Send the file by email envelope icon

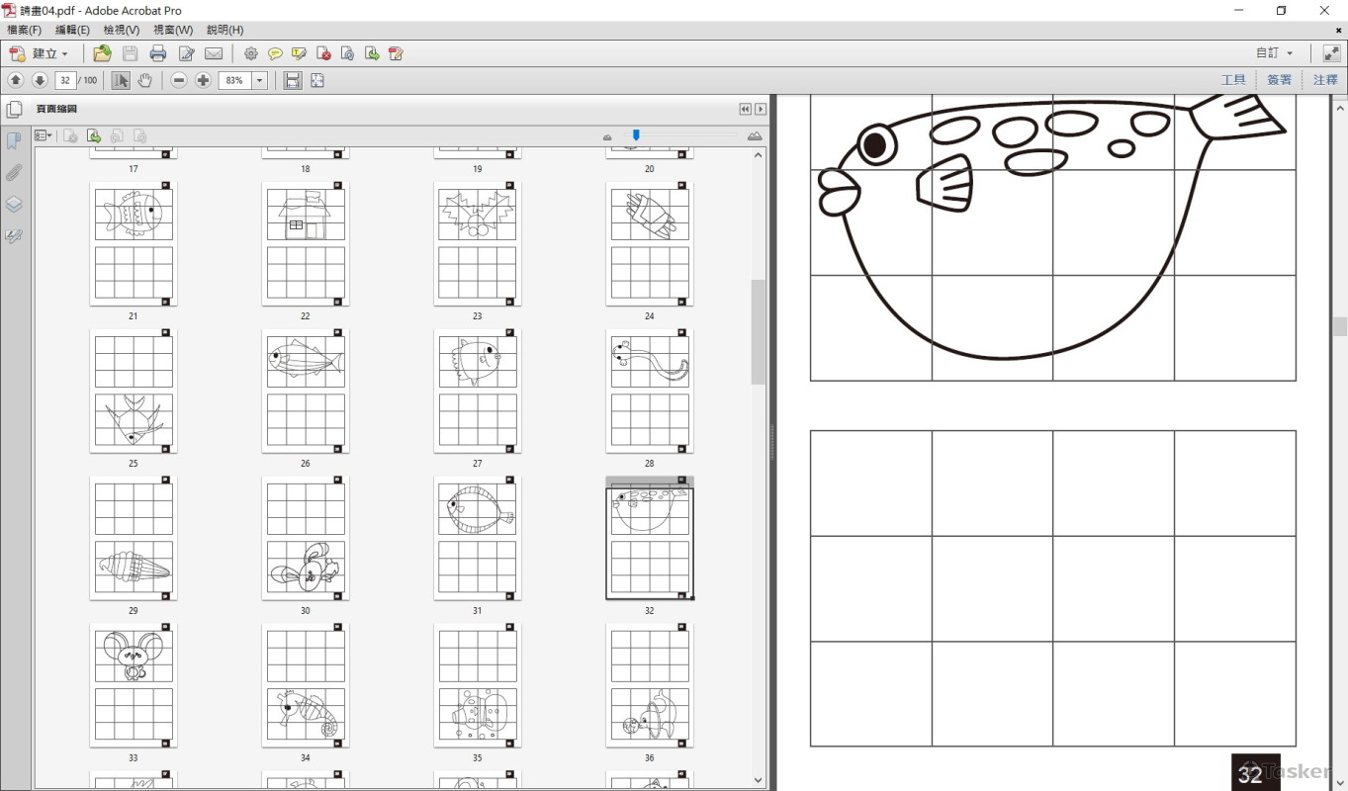pos(214,53)
